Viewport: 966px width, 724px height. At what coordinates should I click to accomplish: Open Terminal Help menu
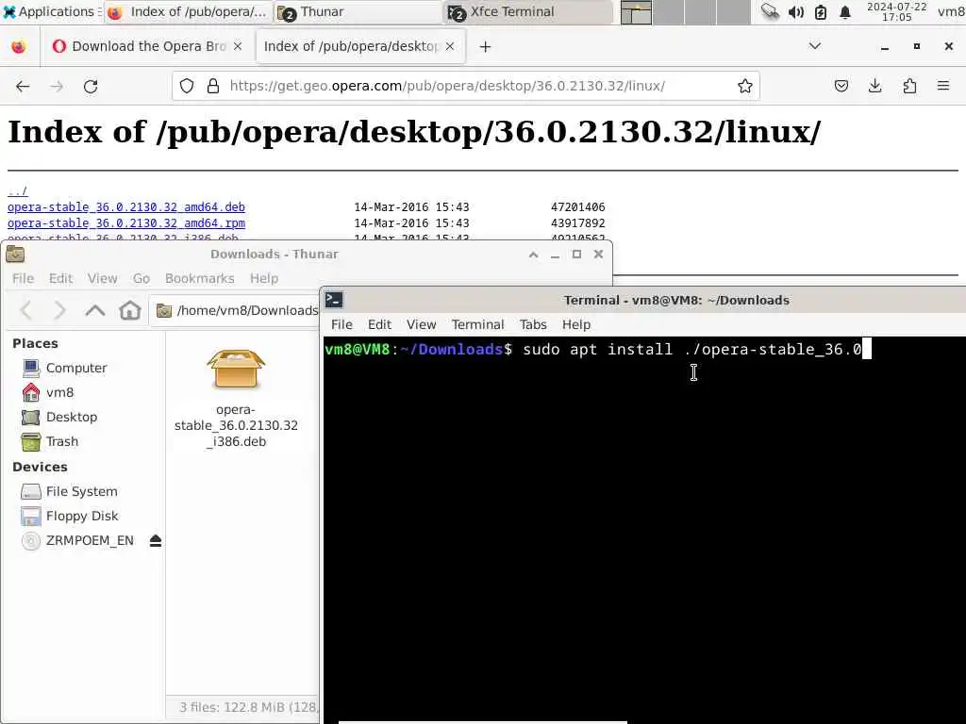click(x=576, y=324)
